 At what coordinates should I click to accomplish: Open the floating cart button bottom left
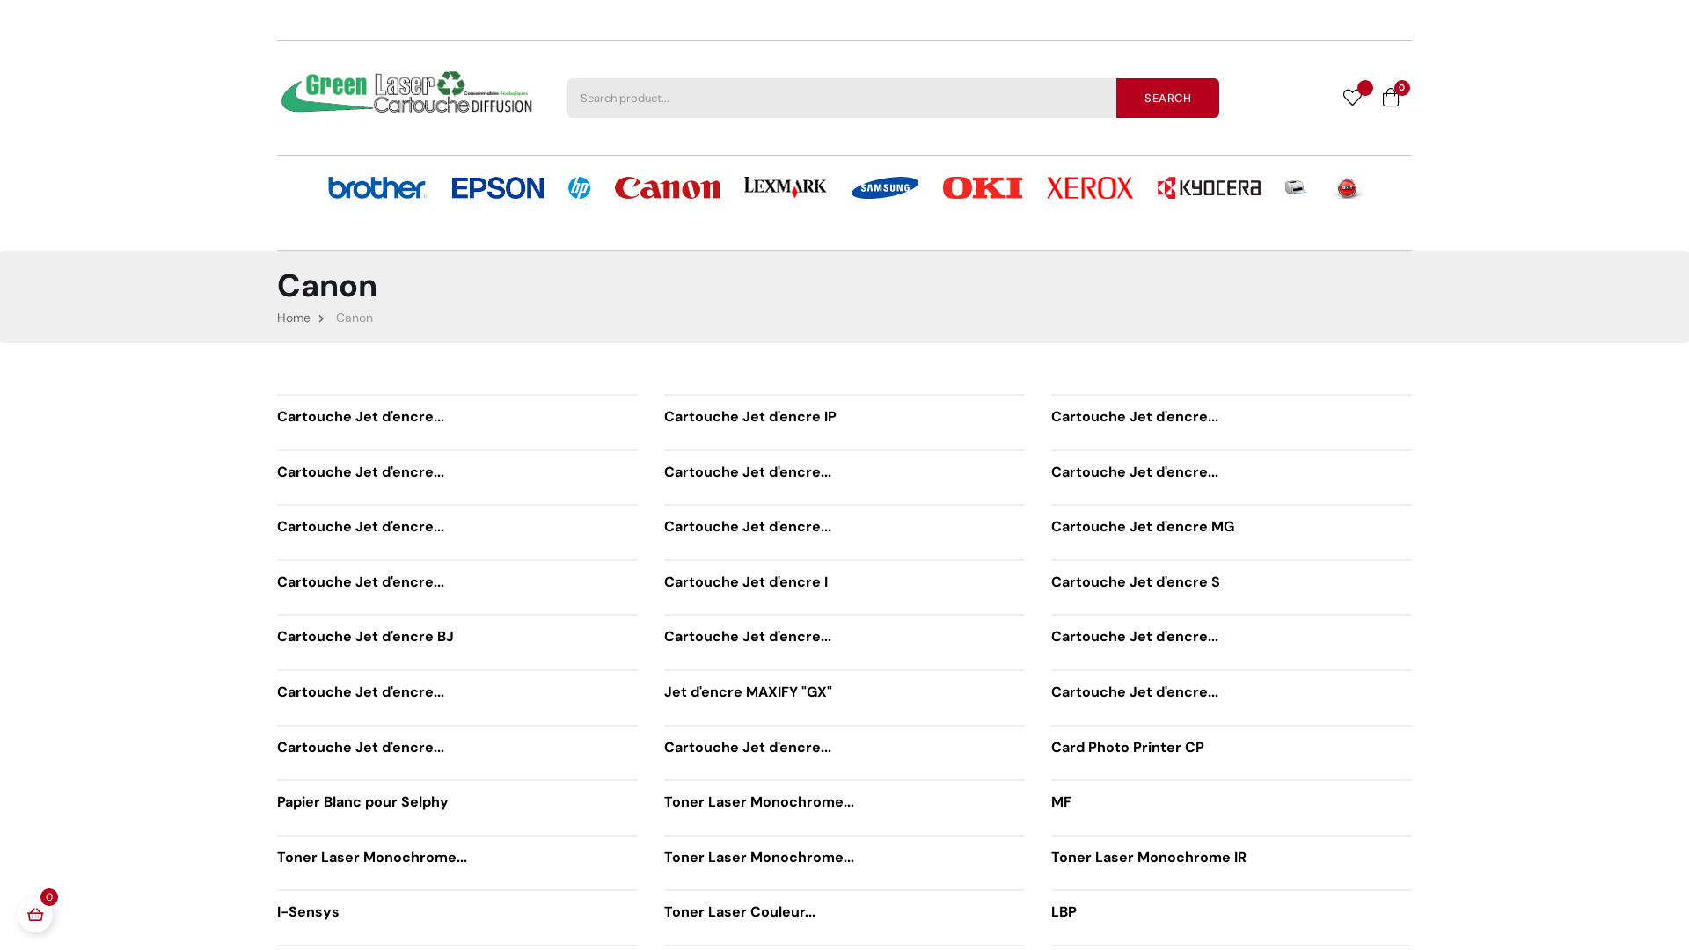(x=35, y=915)
